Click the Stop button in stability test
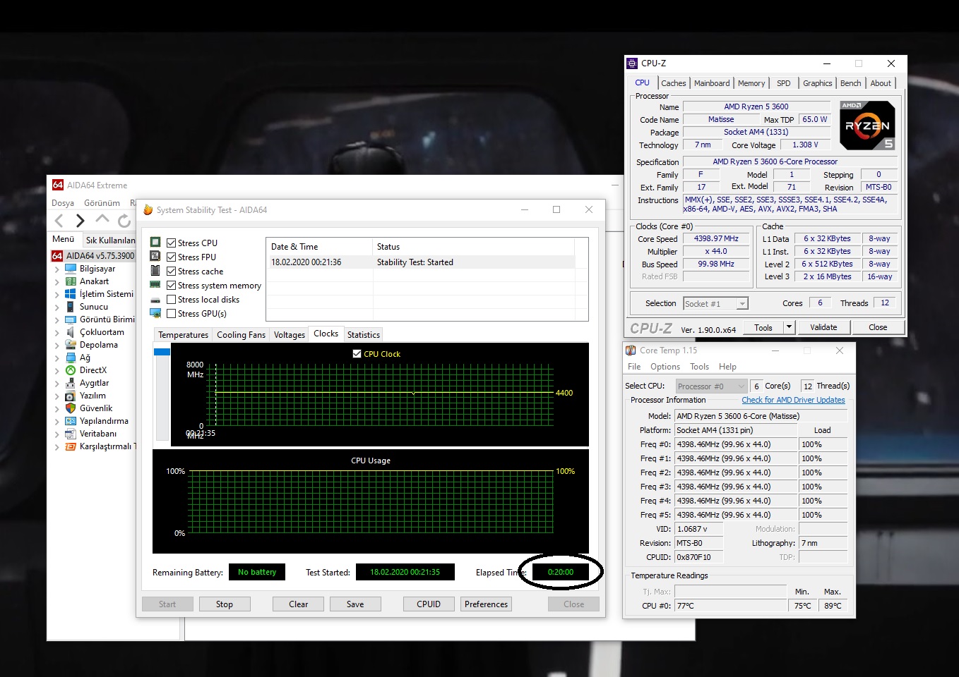 point(225,604)
